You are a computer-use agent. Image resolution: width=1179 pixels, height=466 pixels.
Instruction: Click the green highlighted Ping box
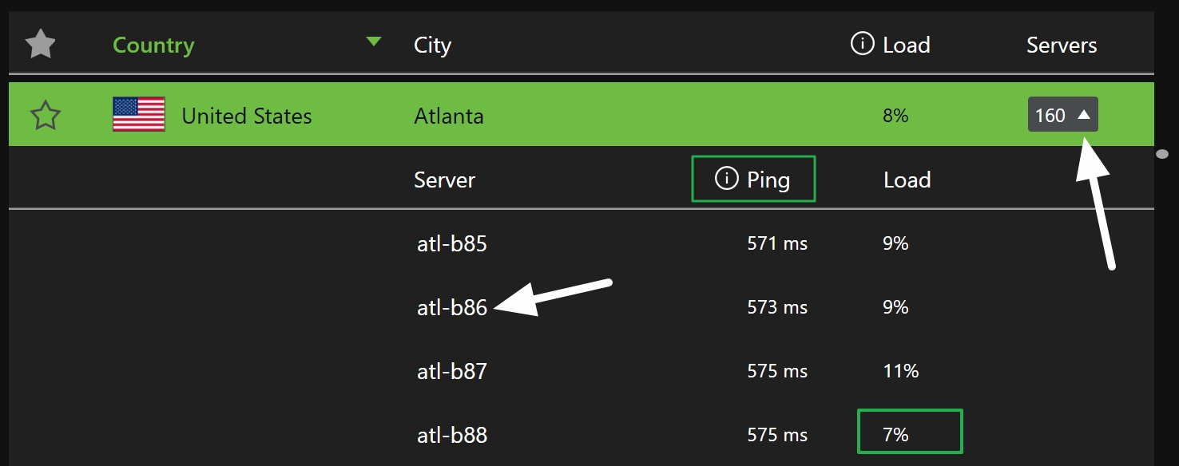coord(753,179)
